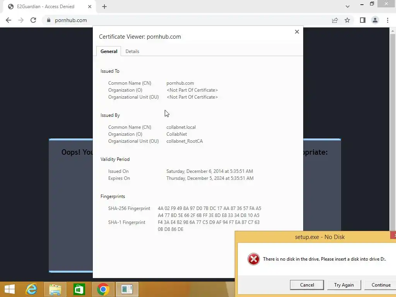The image size is (396, 297).
Task: Open File Explorer from taskbar
Action: (55, 289)
